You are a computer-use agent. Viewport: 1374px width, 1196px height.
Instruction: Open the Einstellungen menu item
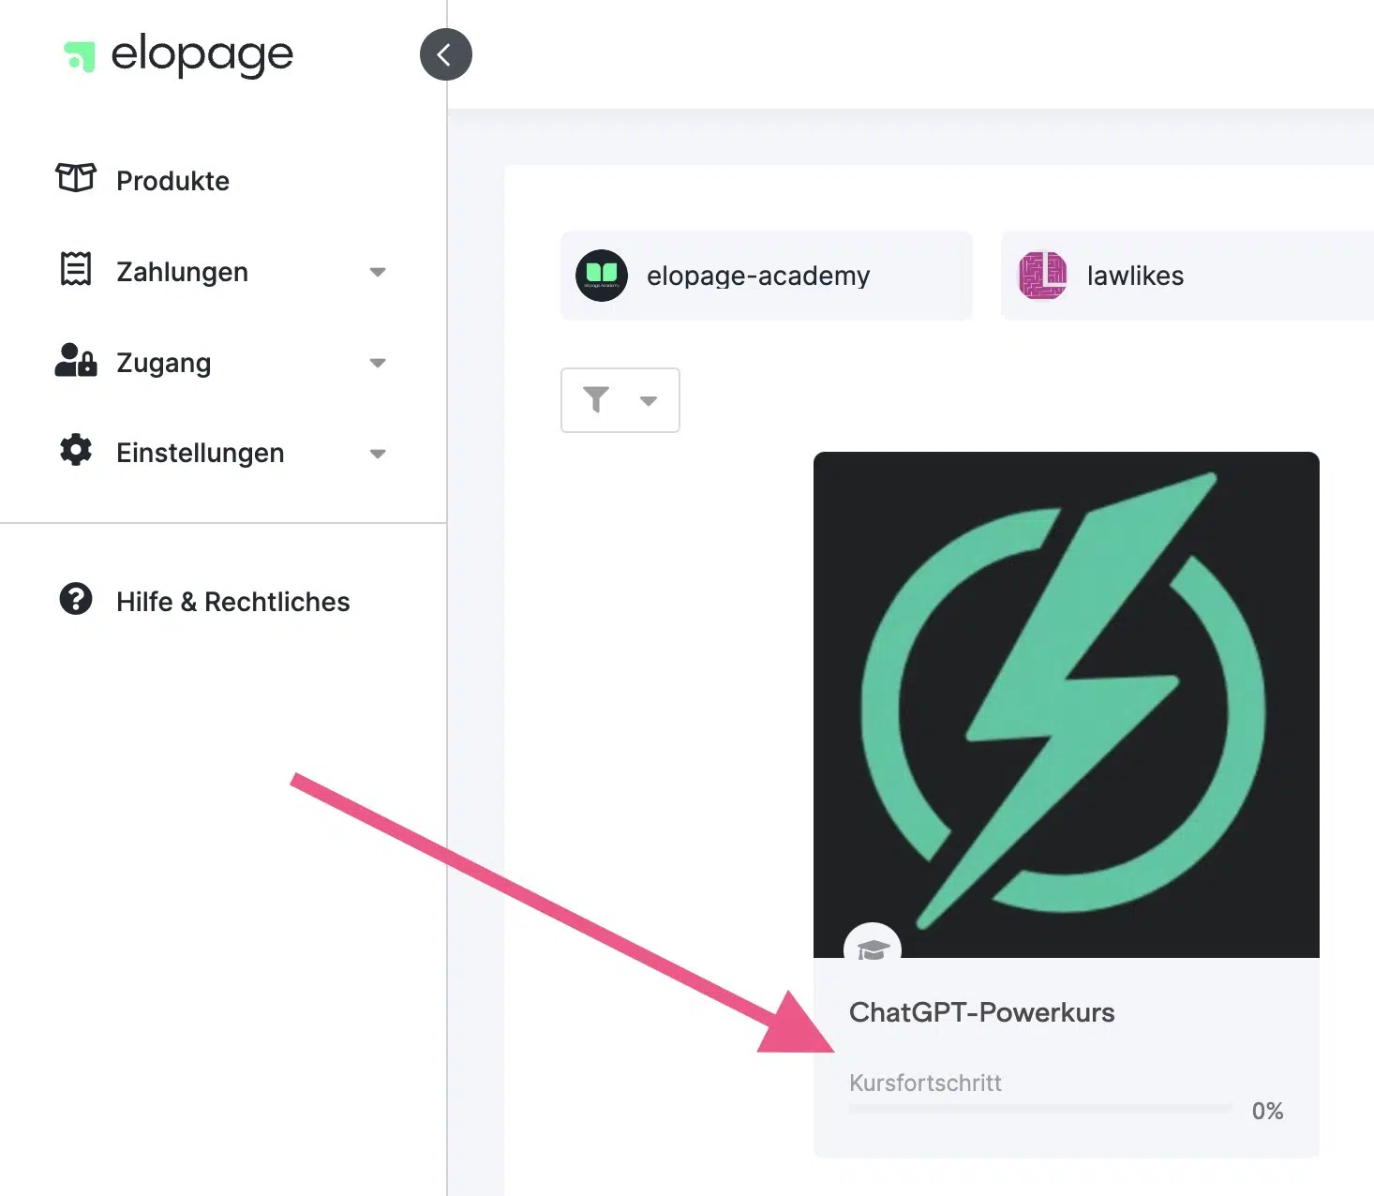tap(201, 453)
